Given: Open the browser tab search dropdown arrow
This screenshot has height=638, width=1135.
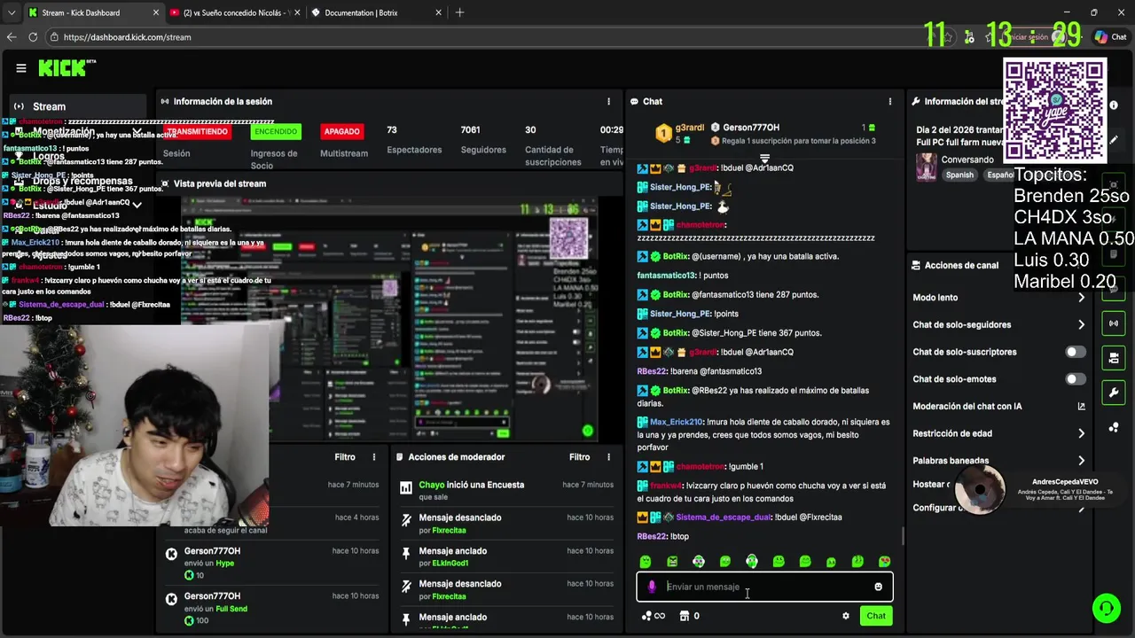Looking at the screenshot, I should coord(11,12).
